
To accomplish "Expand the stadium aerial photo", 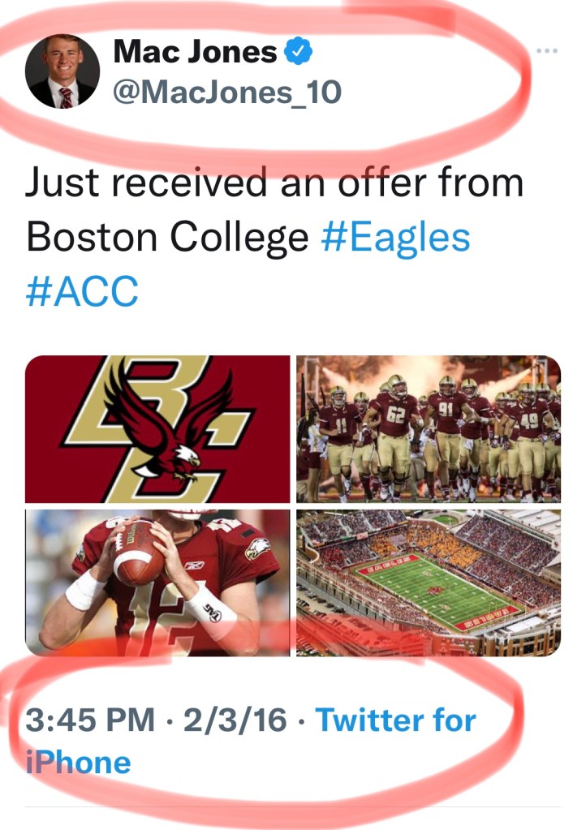I will coord(429,582).
